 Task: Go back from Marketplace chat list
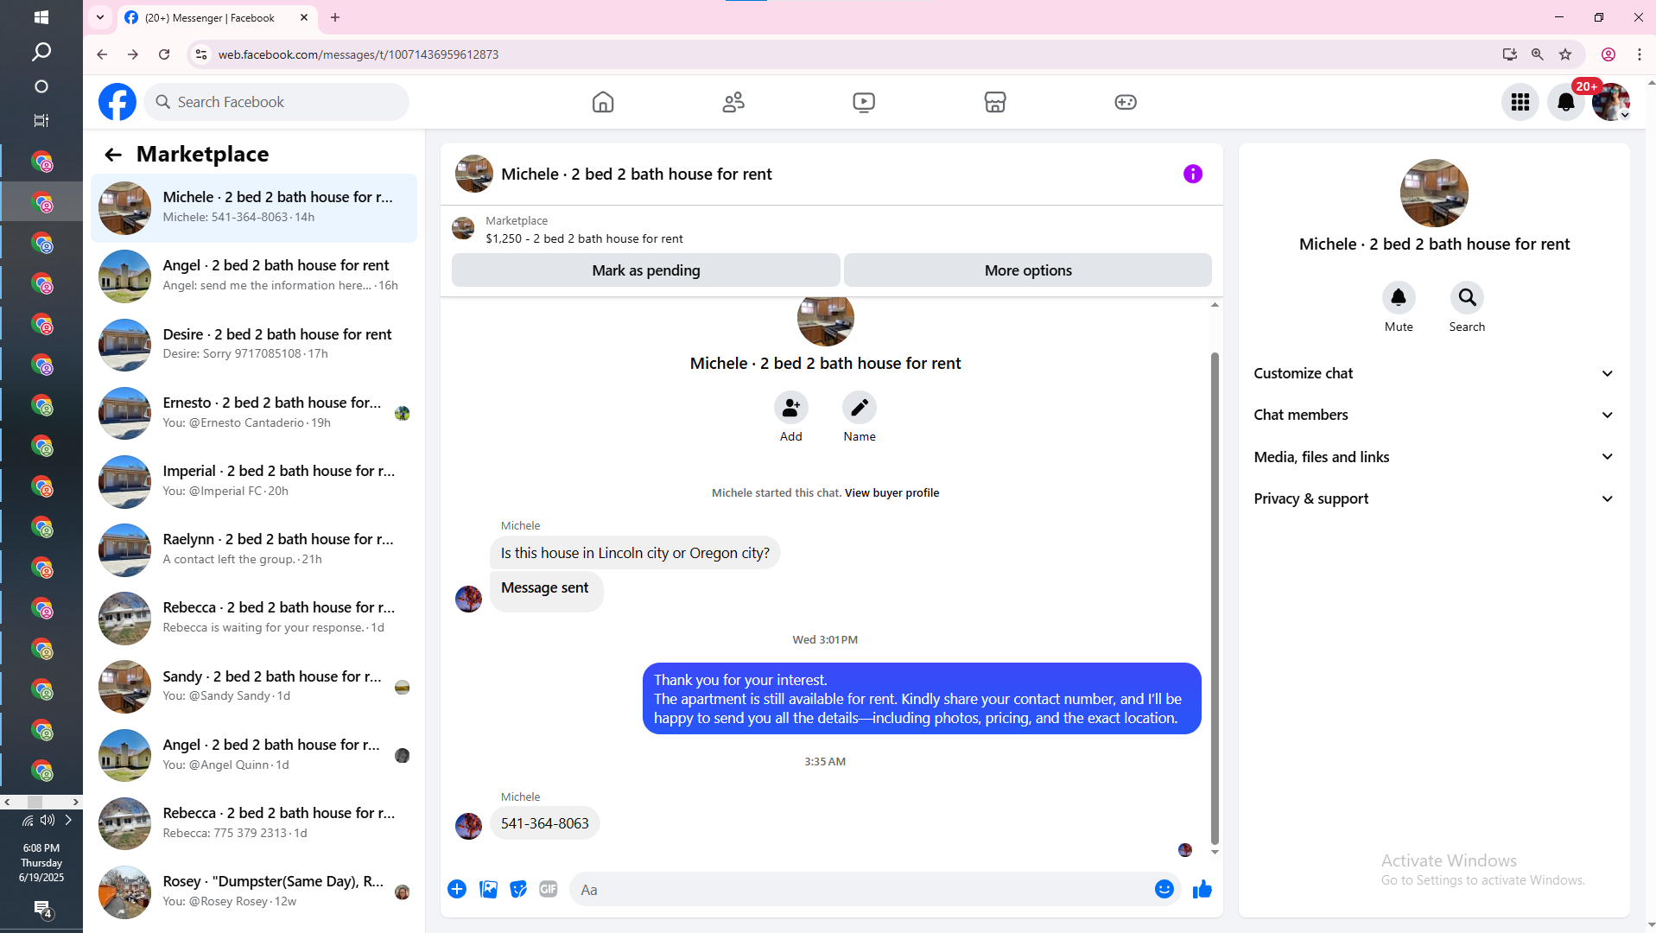pyautogui.click(x=113, y=155)
